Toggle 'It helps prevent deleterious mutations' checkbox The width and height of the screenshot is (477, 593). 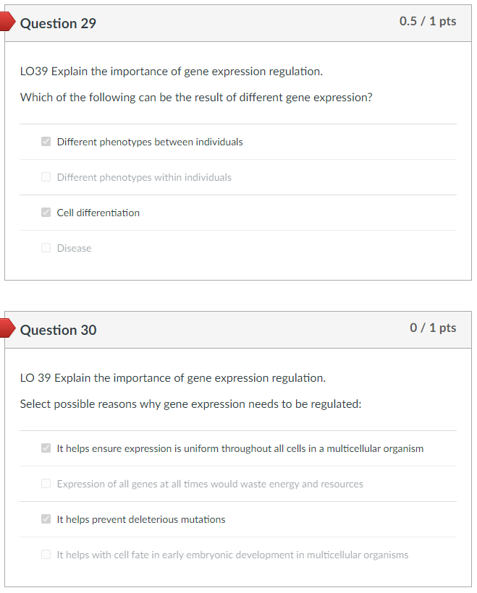(x=46, y=519)
